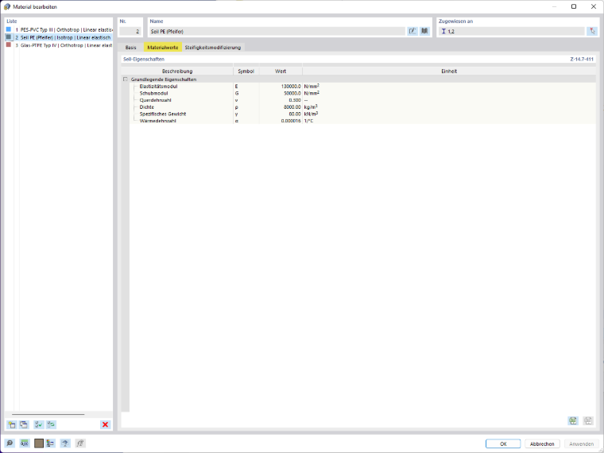Viewport: 604px width, 453px height.
Task: Click the horizontal scrollbar under the materials list
Action: 48,415
